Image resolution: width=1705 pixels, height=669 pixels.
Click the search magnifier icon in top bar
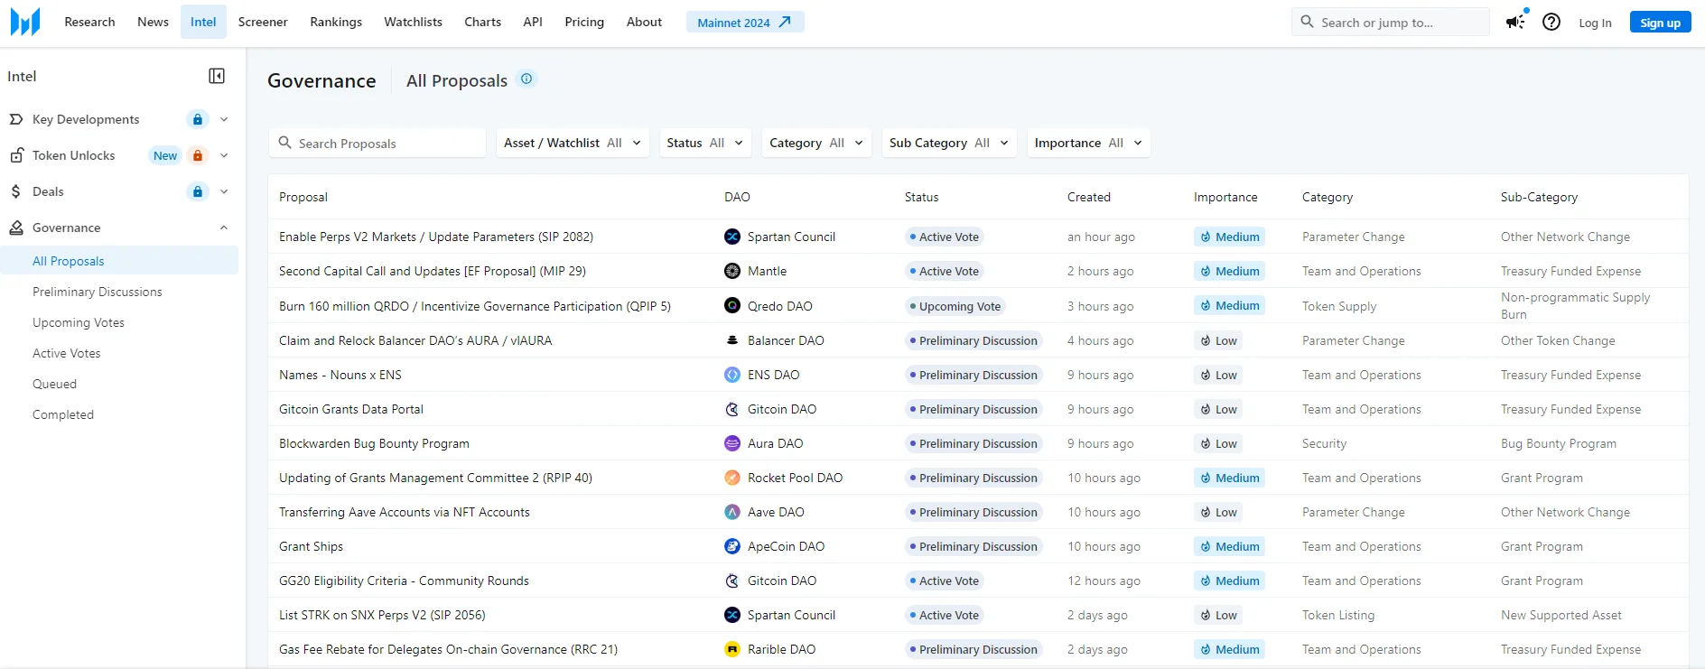[1307, 22]
